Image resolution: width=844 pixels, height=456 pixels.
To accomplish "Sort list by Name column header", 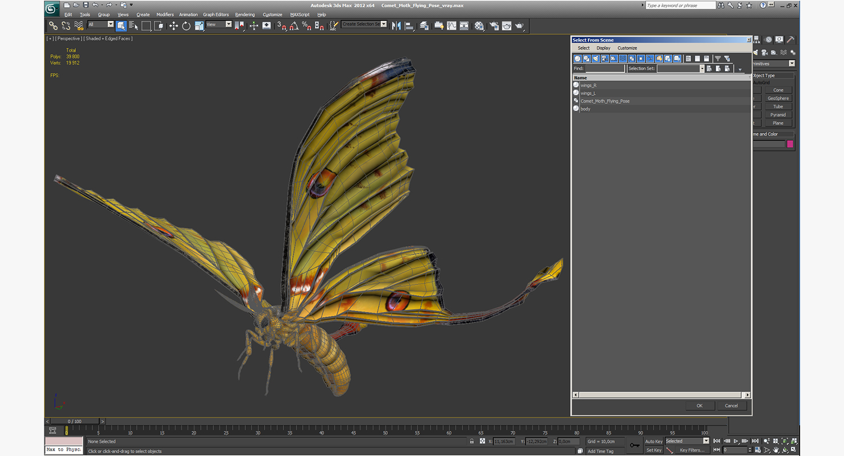I will [660, 78].
